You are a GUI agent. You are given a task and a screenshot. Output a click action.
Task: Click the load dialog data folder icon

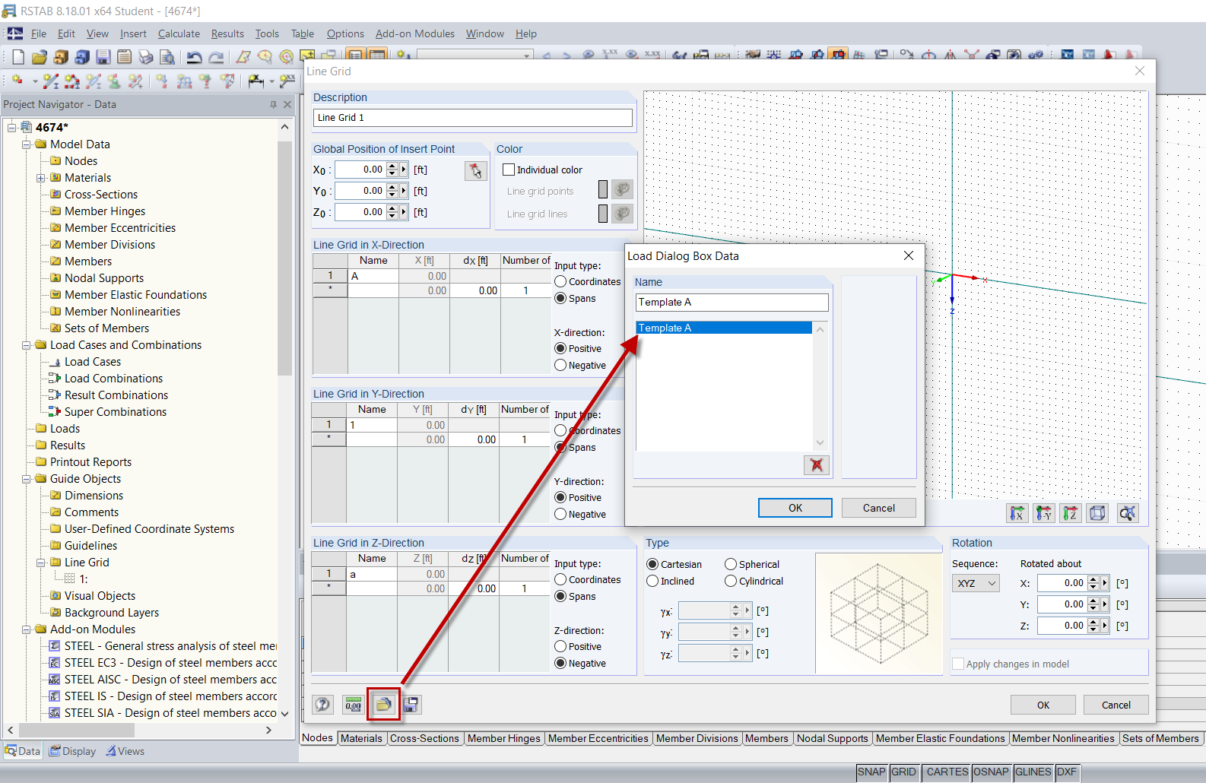pyautogui.click(x=383, y=705)
